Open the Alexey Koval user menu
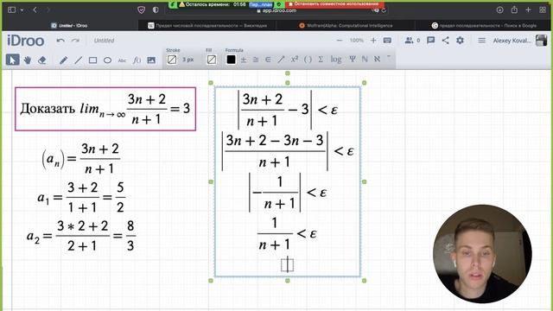This screenshot has height=311, width=553. (x=512, y=41)
